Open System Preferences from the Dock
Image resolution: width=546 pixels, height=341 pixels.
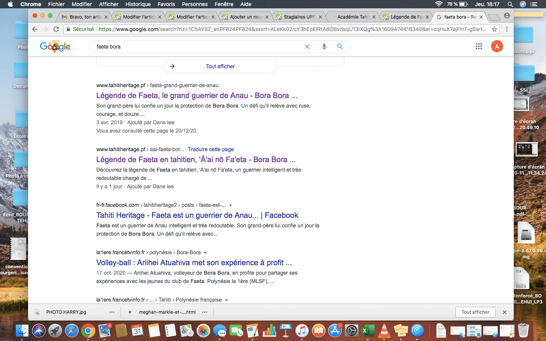[x=351, y=331]
